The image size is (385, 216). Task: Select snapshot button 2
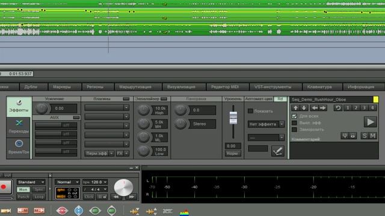pos(356,108)
